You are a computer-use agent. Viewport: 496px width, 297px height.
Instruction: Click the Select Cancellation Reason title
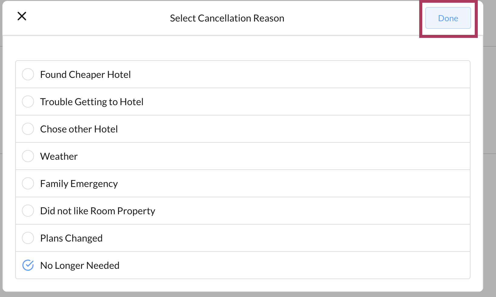click(x=227, y=18)
